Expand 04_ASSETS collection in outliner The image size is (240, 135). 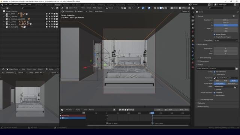(x=4, y=24)
